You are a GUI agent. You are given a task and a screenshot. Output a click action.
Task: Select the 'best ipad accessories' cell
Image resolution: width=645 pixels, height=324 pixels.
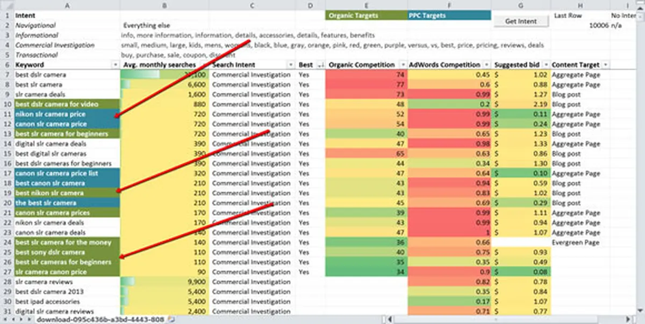click(x=67, y=301)
